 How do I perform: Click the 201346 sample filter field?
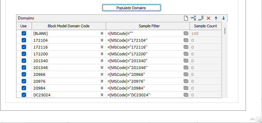click(x=145, y=68)
